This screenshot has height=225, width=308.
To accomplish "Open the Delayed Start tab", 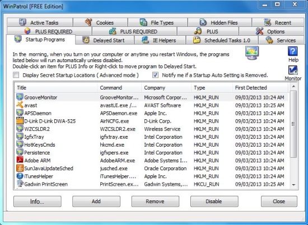I will point(105,40).
